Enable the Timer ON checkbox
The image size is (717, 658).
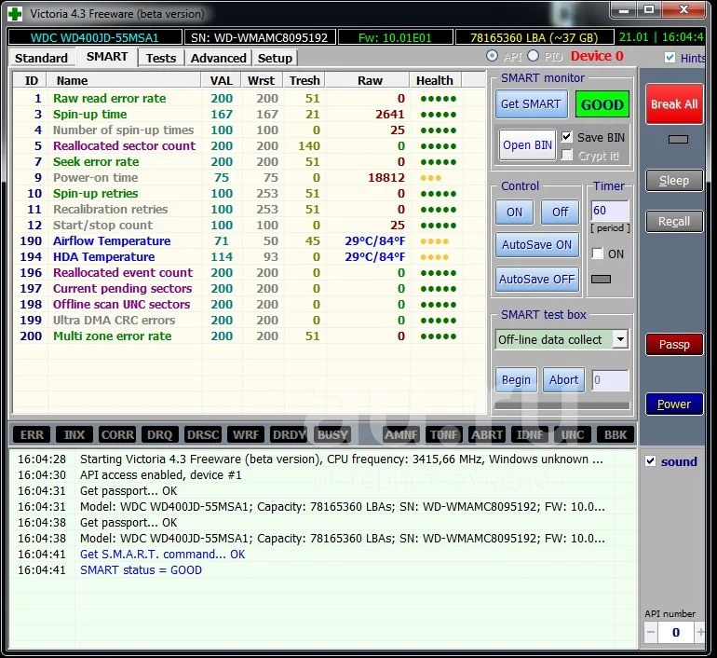click(x=598, y=254)
